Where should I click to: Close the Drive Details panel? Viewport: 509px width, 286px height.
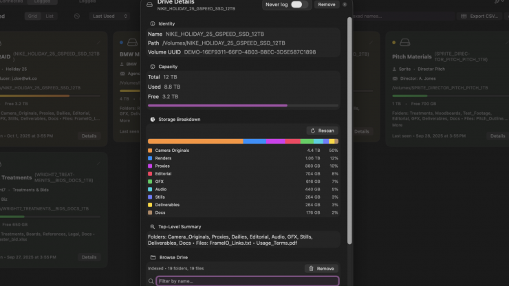(345, 5)
